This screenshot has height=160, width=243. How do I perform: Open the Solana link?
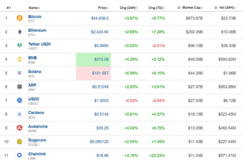(x=35, y=71)
